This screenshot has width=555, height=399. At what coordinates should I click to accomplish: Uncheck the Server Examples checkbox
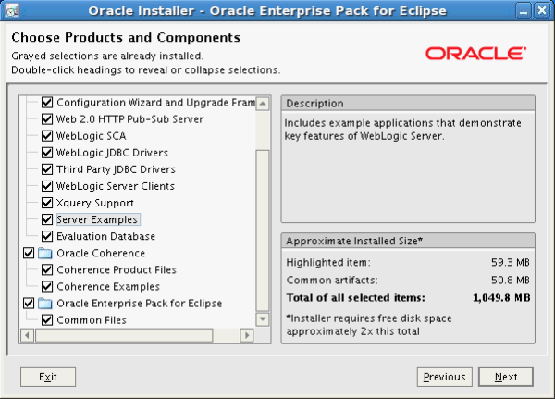pos(47,219)
